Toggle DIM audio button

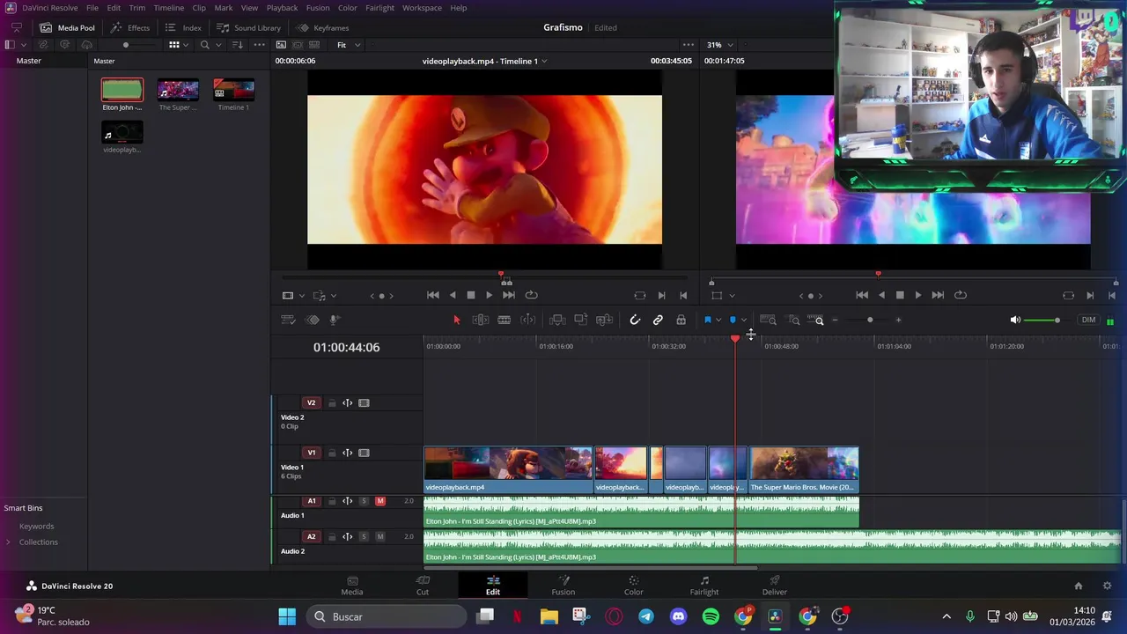click(1088, 320)
